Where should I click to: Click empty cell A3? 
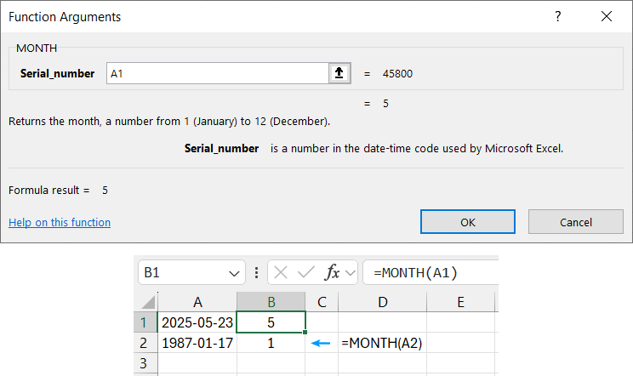pyautogui.click(x=197, y=363)
